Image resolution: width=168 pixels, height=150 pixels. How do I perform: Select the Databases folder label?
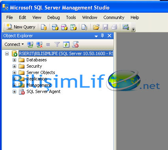(37, 60)
